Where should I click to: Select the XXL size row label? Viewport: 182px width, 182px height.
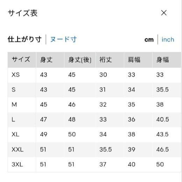click(17, 149)
